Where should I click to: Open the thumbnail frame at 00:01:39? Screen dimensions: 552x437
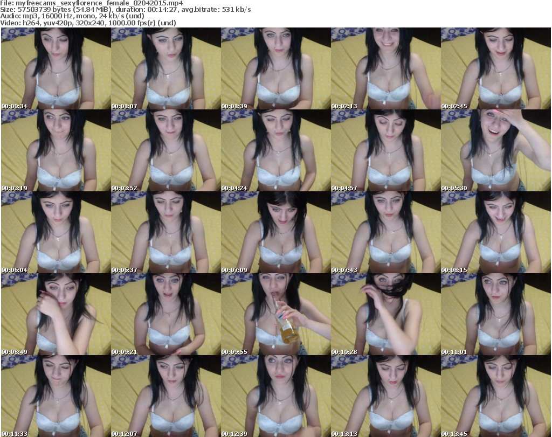(x=276, y=68)
